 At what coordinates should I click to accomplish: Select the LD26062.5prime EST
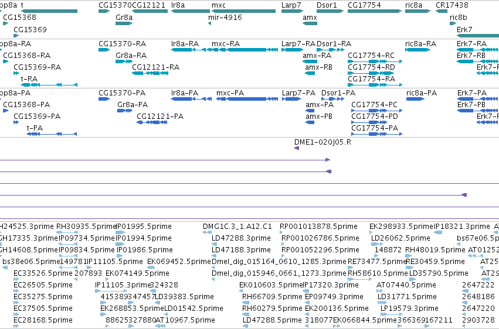[376, 244]
